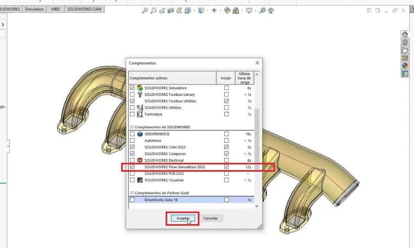Click the 3DEXPERIENCE globe icon

coord(140,134)
